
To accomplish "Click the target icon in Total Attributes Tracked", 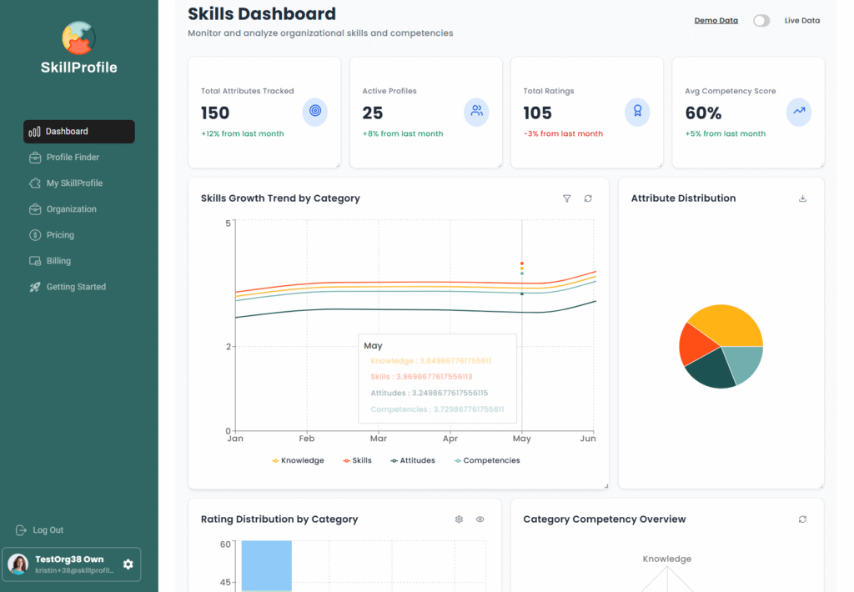I will point(314,110).
